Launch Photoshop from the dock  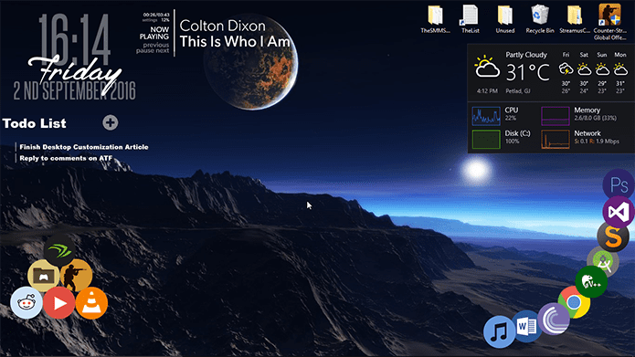(x=619, y=185)
